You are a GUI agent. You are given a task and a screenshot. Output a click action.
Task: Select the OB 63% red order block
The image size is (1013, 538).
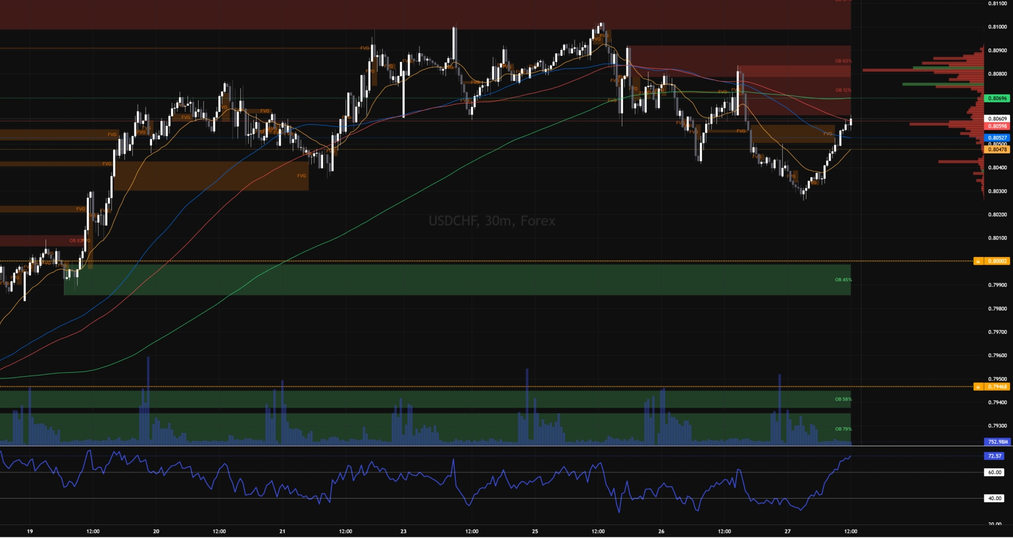click(739, 61)
